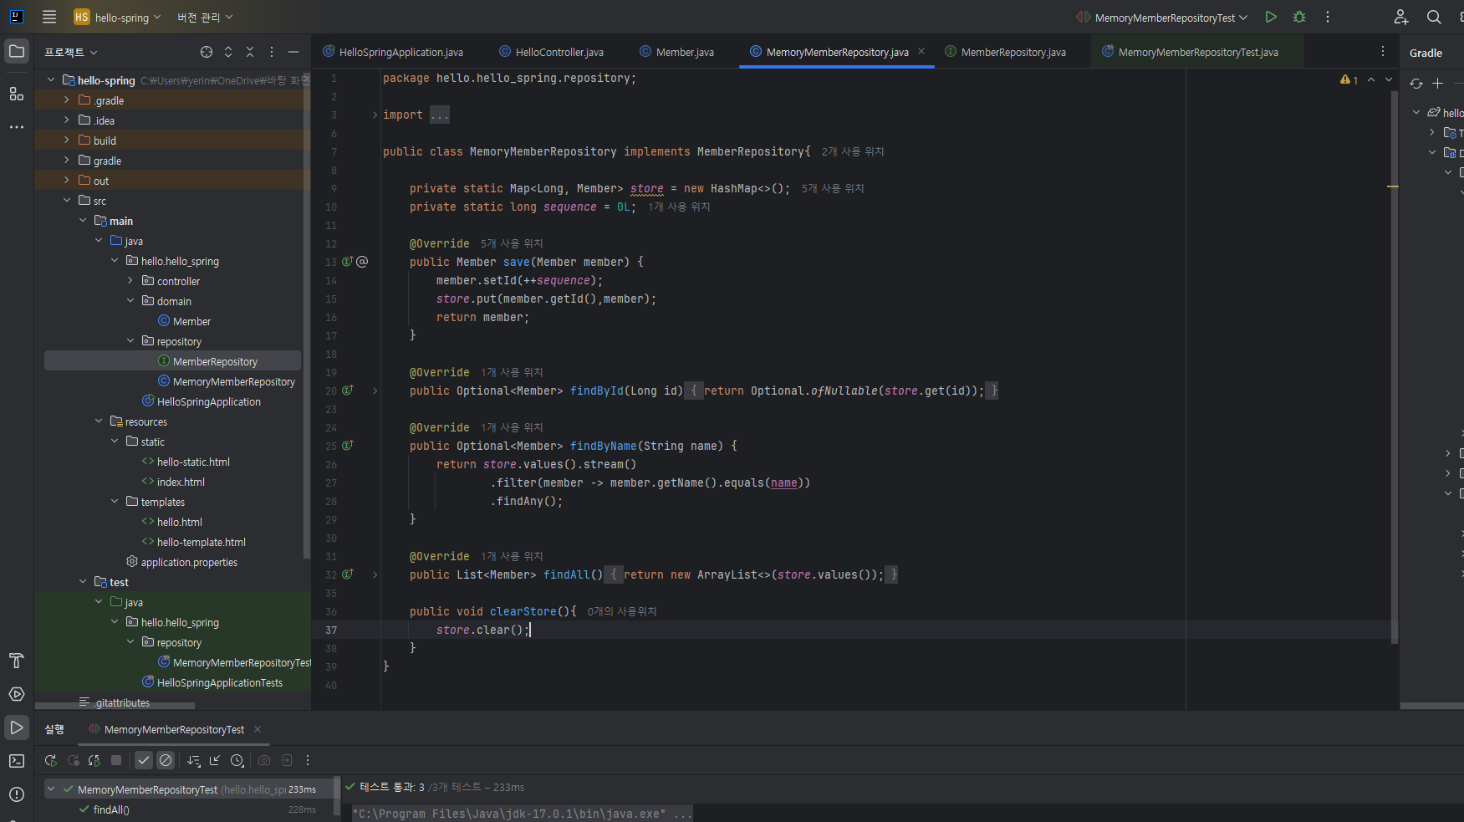Viewport: 1464px width, 822px height.
Task: Open the main hamburger menu
Action: [49, 17]
